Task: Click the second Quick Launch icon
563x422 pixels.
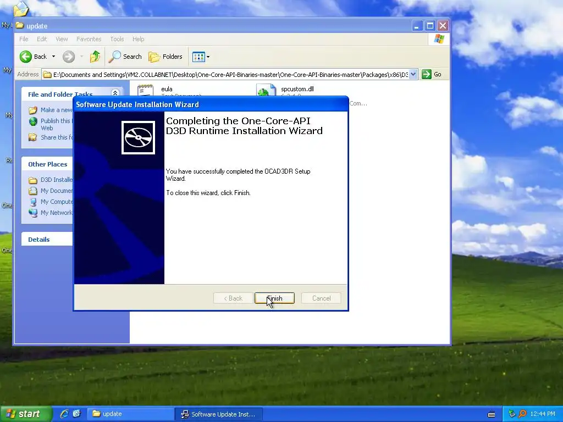Action: pyautogui.click(x=77, y=414)
